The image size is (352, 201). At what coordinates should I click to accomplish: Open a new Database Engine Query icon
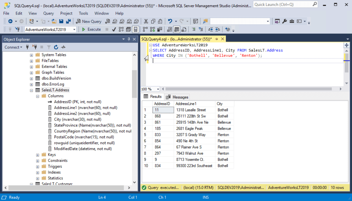coord(108,21)
